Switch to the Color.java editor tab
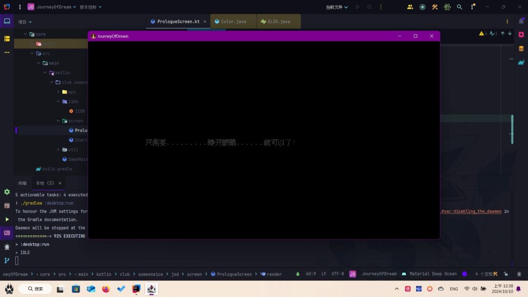 pyautogui.click(x=233, y=21)
